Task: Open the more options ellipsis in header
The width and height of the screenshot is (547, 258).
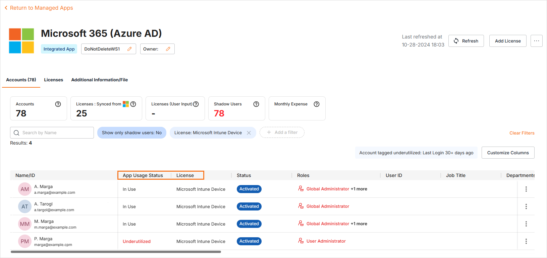Action: tap(536, 41)
